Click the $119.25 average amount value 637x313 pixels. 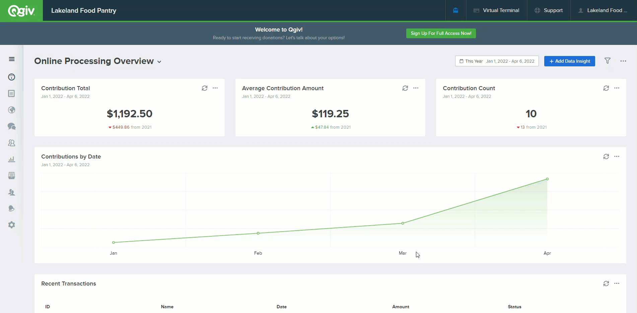331,114
